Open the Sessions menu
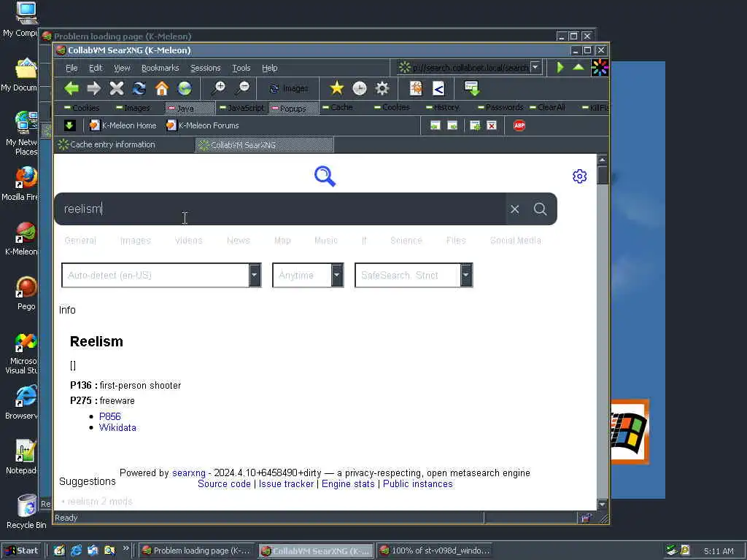The width and height of the screenshot is (747, 560). click(205, 68)
